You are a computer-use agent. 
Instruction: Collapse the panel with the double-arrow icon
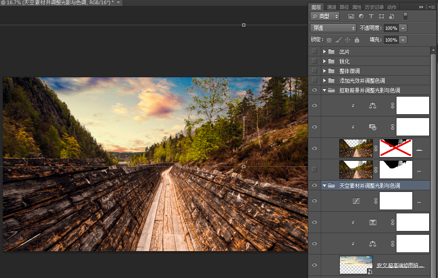[421, 7]
